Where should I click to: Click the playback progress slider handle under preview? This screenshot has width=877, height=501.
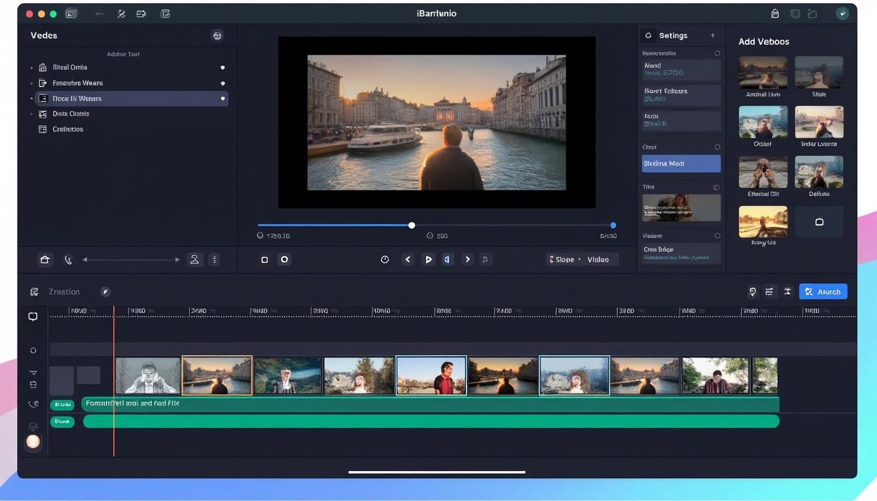click(412, 225)
